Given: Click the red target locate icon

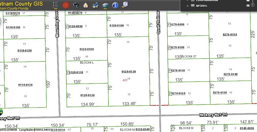Looking at the screenshot, I should point(65,5).
